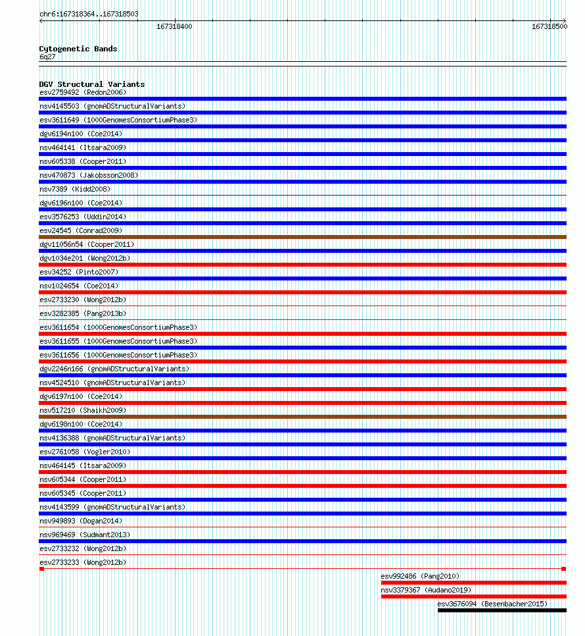Select dgv2246n166 (gnomADStructuralVariants) variant

(114, 369)
